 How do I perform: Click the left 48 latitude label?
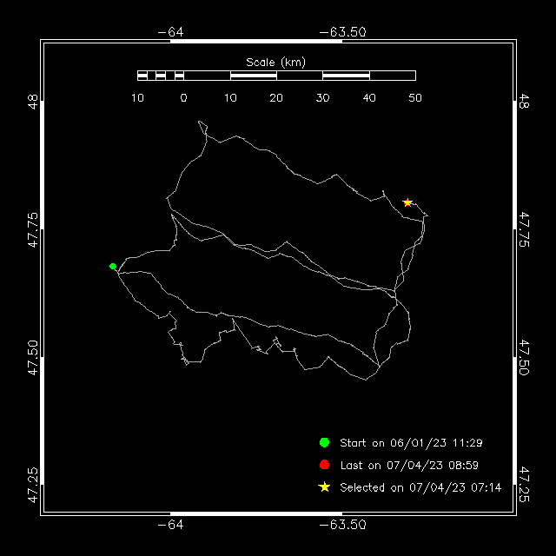[33, 102]
